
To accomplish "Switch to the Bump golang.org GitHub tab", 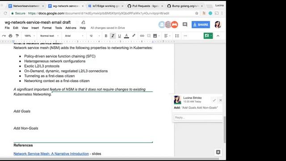I will point(185,6).
